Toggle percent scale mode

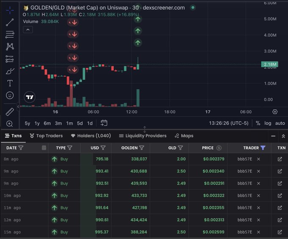point(258,123)
